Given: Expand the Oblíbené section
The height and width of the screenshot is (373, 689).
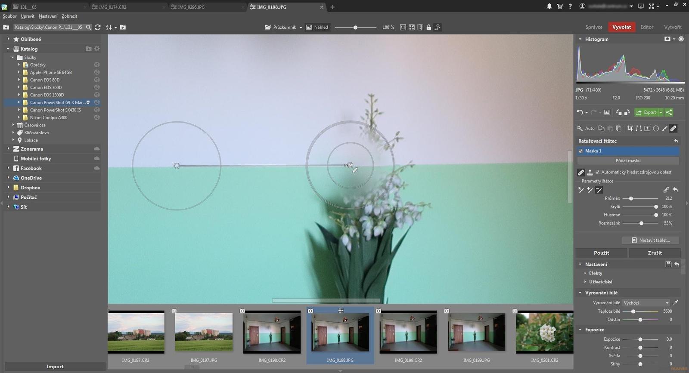Looking at the screenshot, I should tap(8, 39).
